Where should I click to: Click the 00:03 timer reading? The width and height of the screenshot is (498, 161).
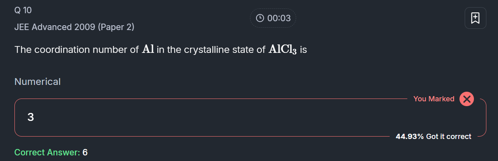pos(278,18)
